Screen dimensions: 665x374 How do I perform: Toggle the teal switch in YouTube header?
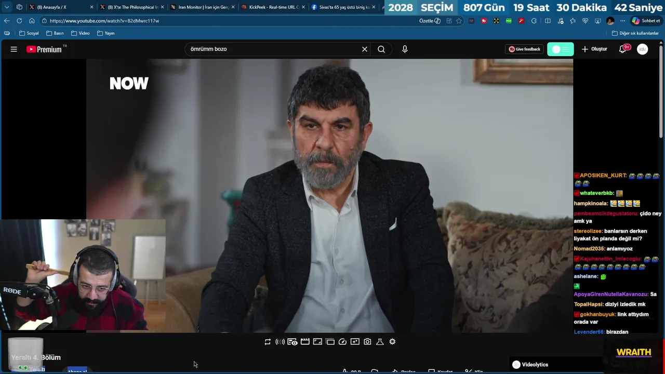coord(561,49)
